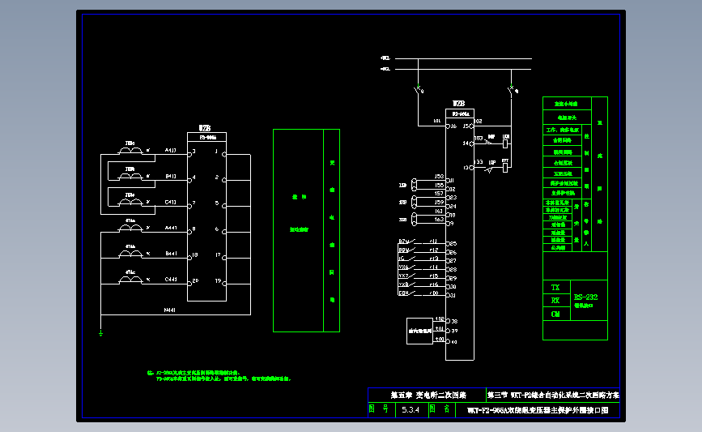Click the TX cell in RS-232 table

(555, 287)
